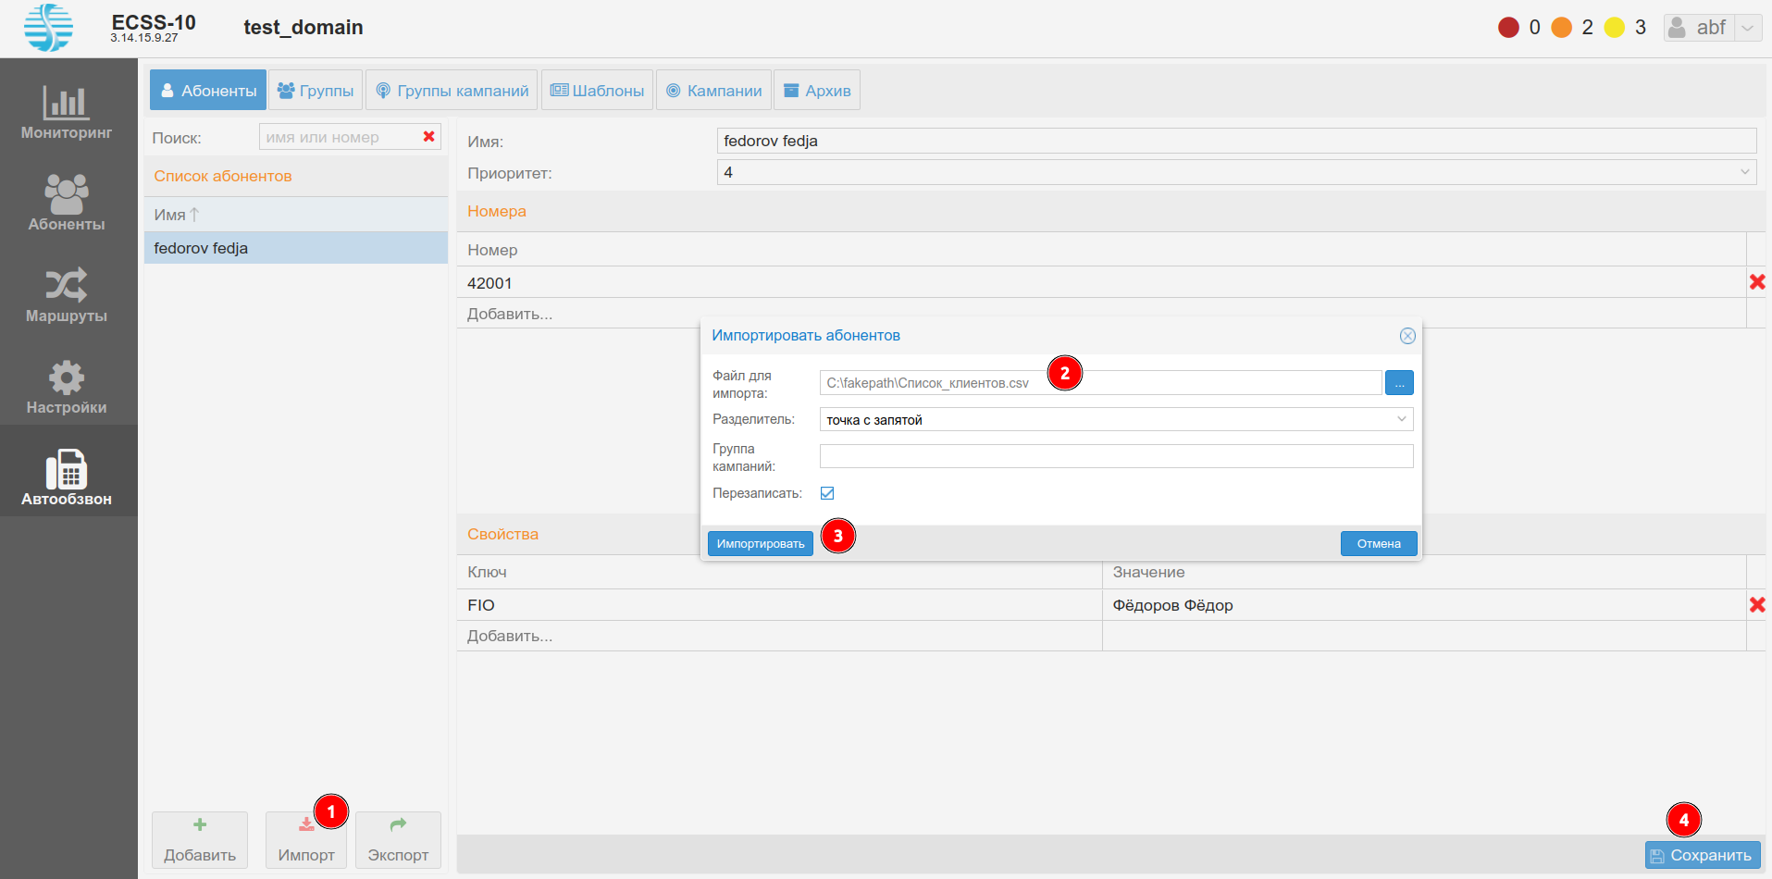Toggle the Перезаписать checkbox
The height and width of the screenshot is (879, 1772).
[x=827, y=493]
